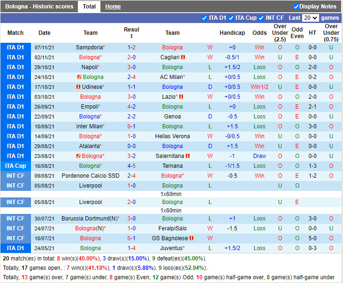Open the Last games count dropdown
This screenshot has height=283, width=343.
click(x=310, y=18)
